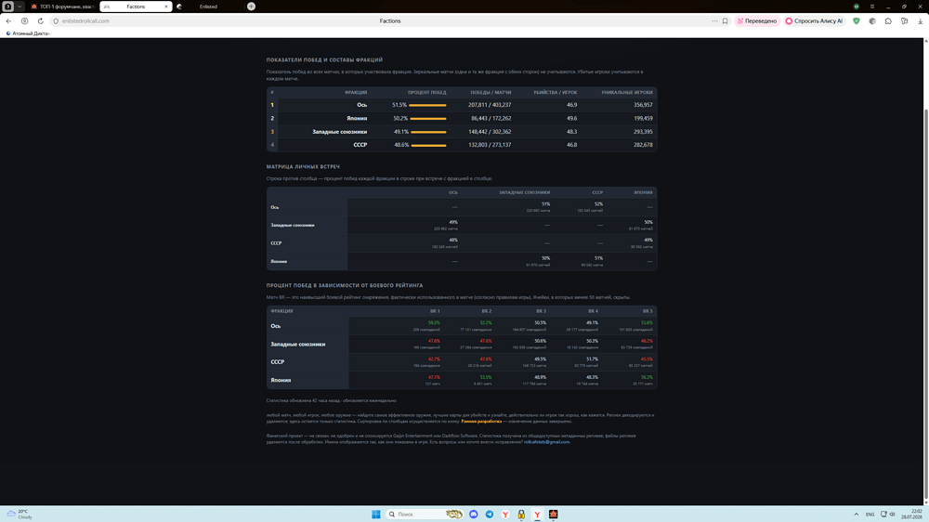Viewport: 929px width, 522px height.
Task: Click the 356,957 unique players cell
Action: coord(643,105)
